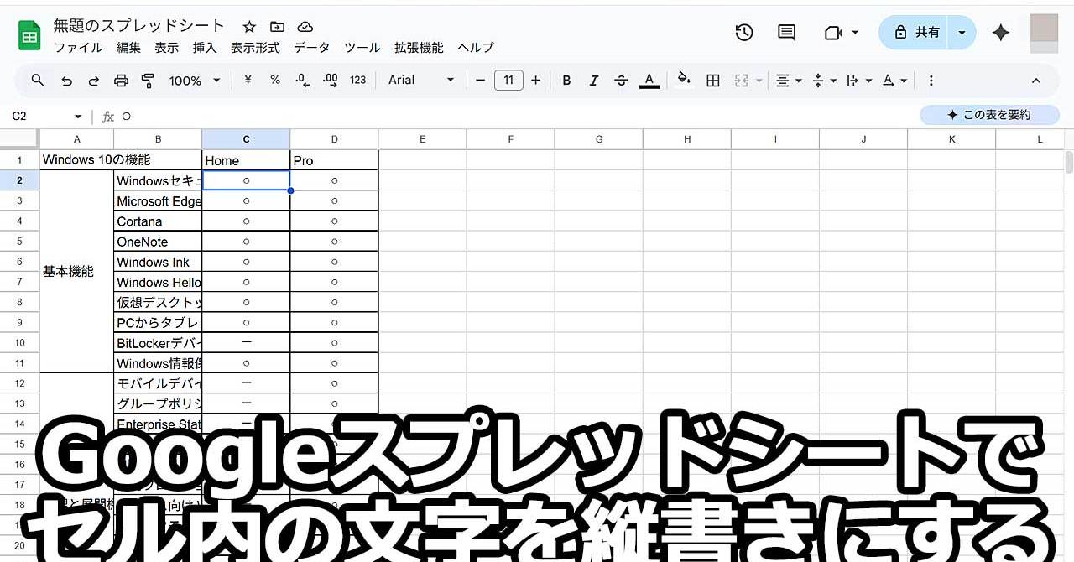Click the 共有 share button
1074x562 pixels.
916,33
